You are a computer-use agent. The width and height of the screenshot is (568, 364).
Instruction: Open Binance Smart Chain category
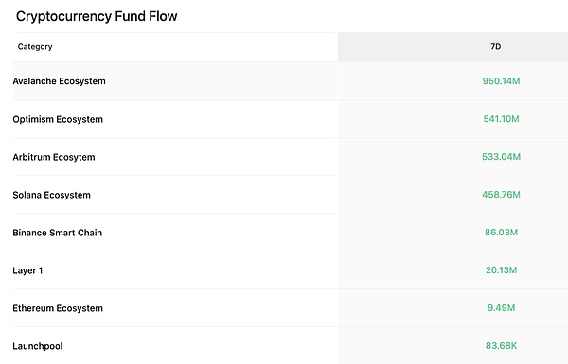tap(57, 233)
